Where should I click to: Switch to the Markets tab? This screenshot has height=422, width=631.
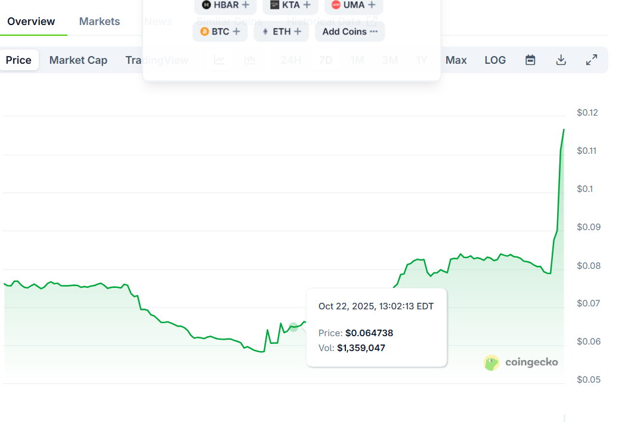tap(100, 21)
